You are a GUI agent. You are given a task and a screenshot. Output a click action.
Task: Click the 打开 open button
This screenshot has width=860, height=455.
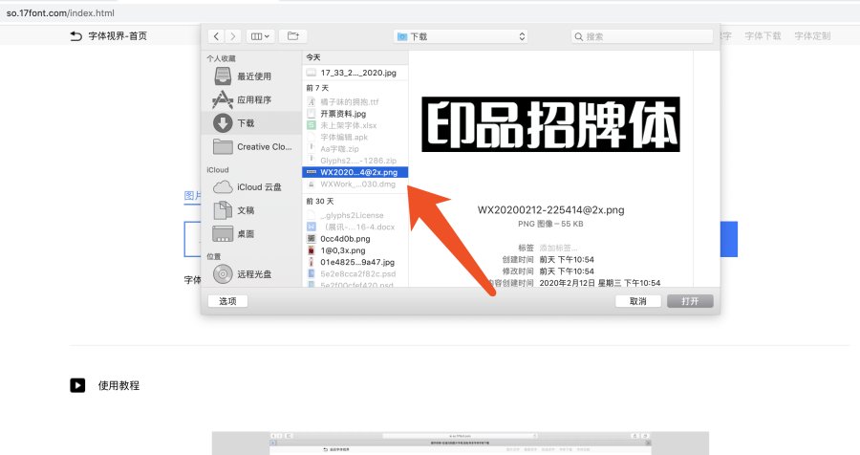tap(689, 301)
